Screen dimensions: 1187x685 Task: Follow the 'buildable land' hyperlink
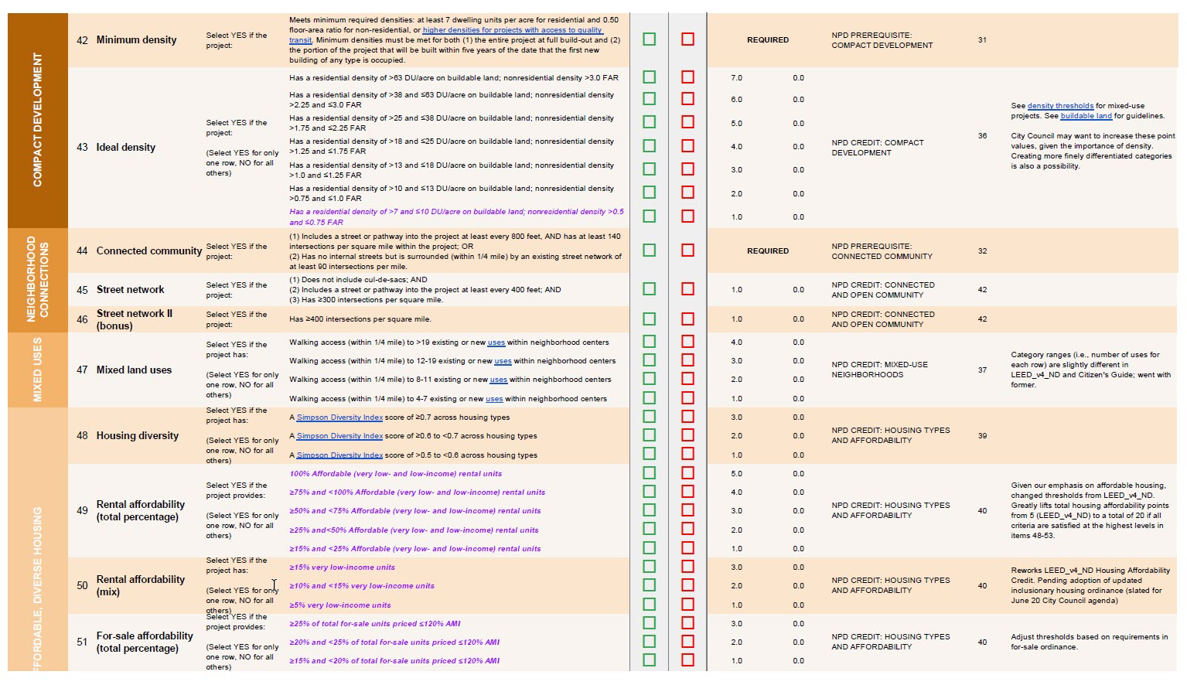click(x=1086, y=116)
